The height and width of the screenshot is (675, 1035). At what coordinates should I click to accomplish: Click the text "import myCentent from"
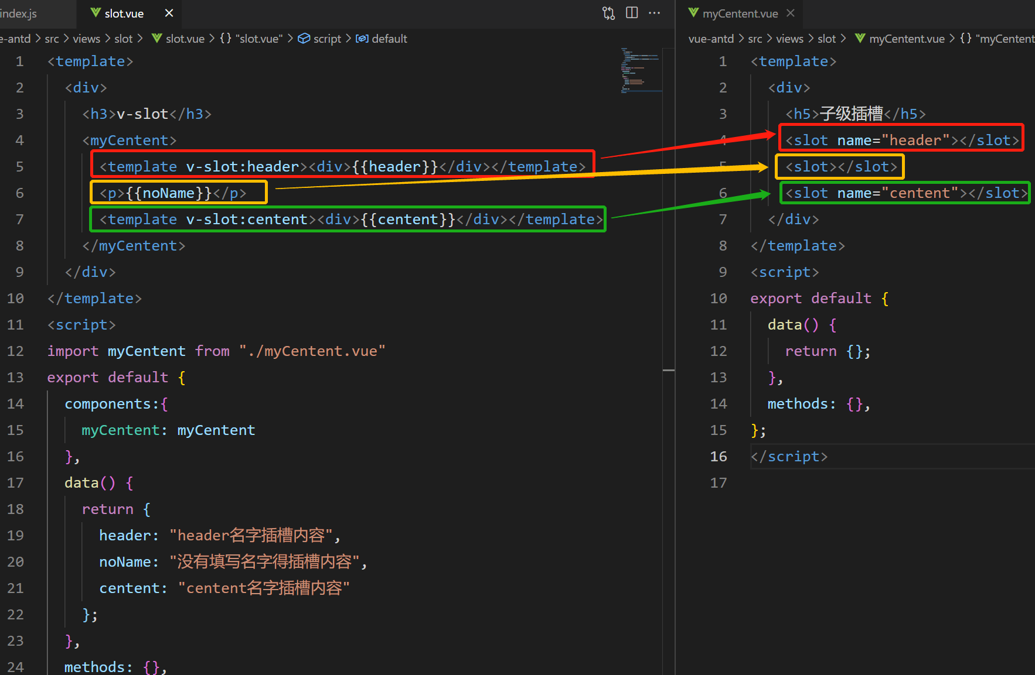click(138, 351)
